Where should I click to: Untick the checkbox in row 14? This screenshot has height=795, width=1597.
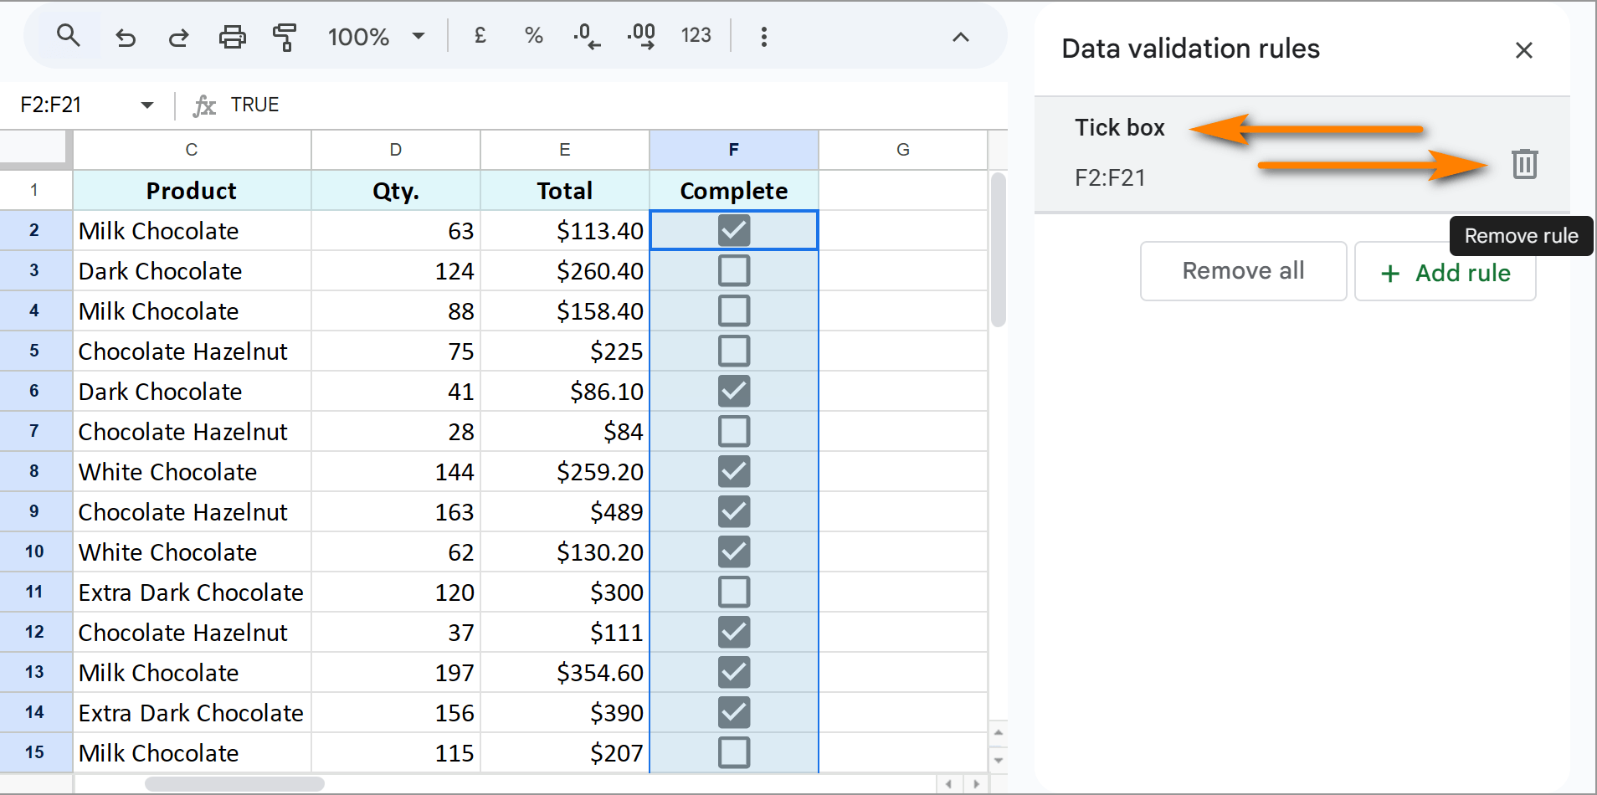734,712
